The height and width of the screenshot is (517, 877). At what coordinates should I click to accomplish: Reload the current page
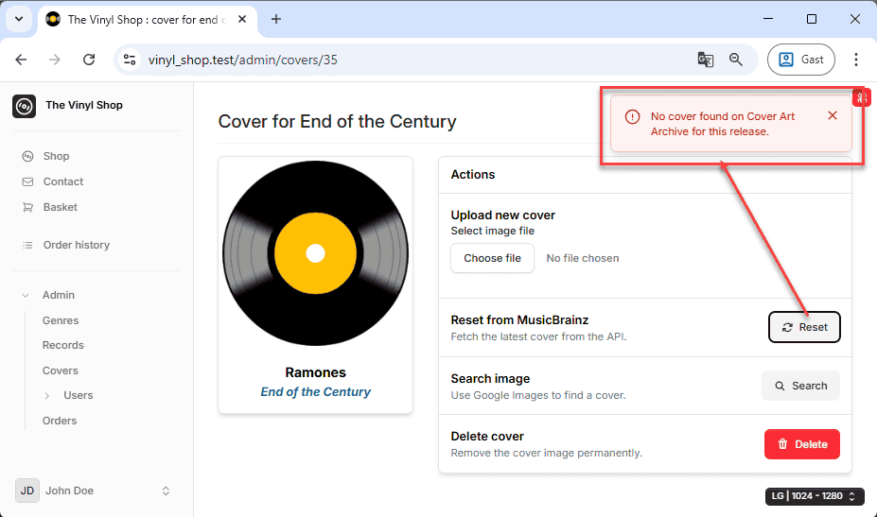pos(89,60)
